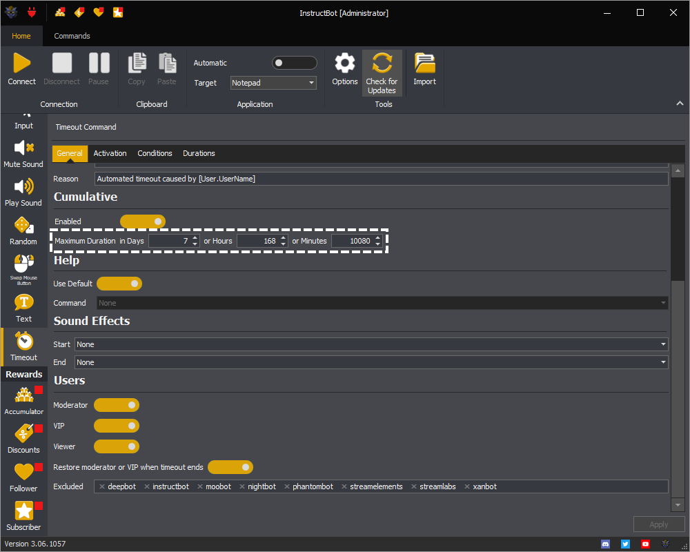690x552 pixels.
Task: Remove deepbot from Excluded list
Action: click(x=102, y=486)
